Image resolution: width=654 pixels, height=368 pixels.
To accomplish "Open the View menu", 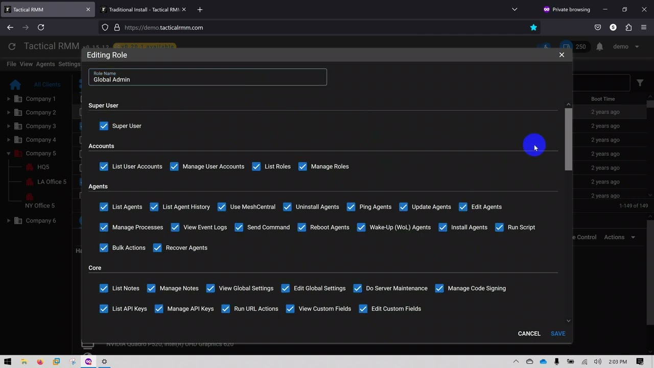I will (x=26, y=64).
